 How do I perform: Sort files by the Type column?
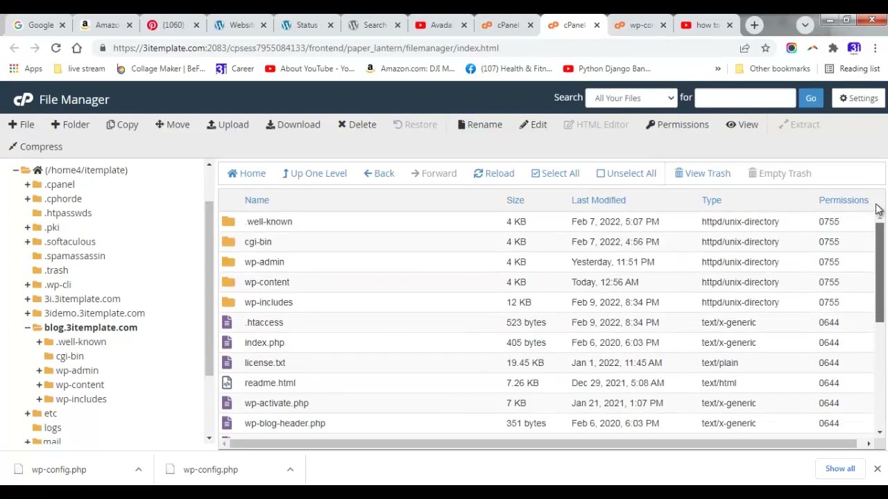click(x=711, y=200)
